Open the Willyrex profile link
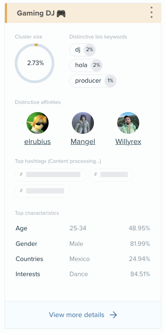 [x=128, y=142]
